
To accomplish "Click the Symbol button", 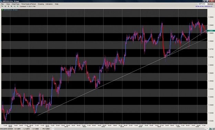I will (x=210, y=4).
